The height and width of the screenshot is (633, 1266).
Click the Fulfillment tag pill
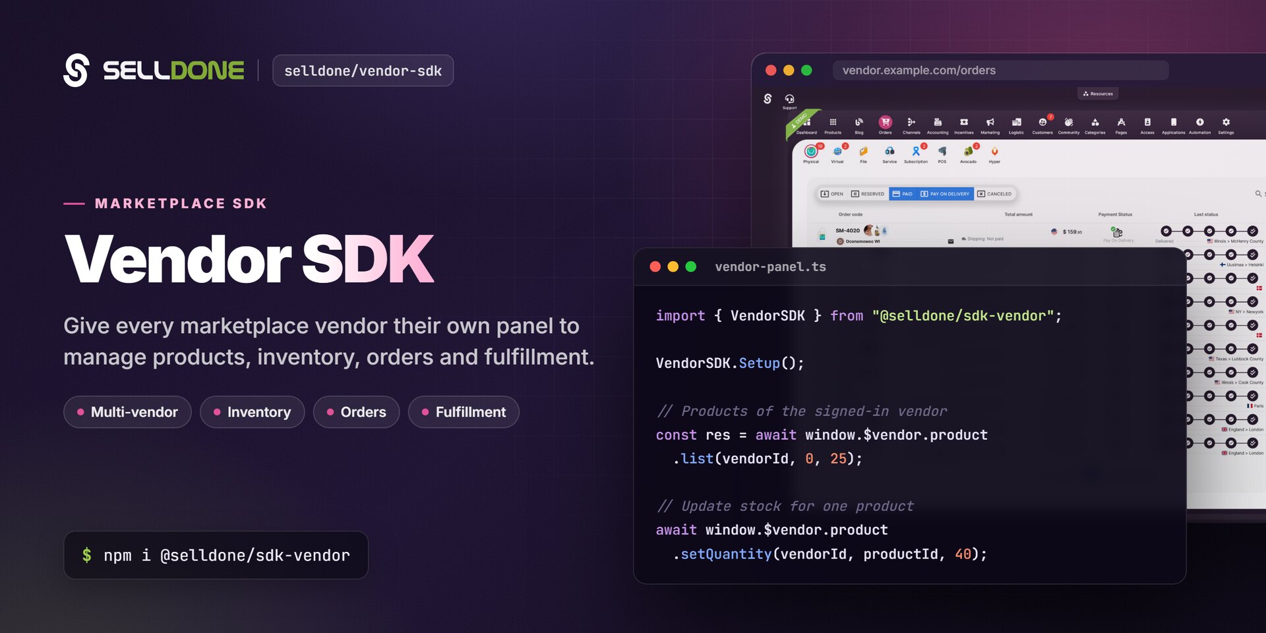click(x=464, y=412)
